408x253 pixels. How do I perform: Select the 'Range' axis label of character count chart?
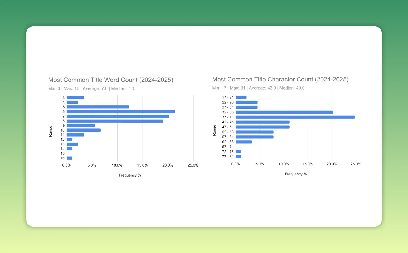pos(214,130)
